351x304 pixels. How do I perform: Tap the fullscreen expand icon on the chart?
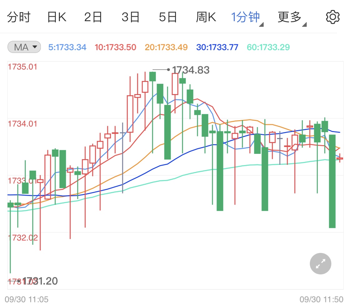pyautogui.click(x=320, y=264)
